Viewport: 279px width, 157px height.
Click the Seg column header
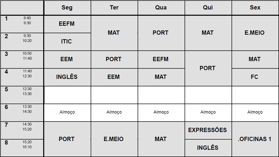coord(67,8)
